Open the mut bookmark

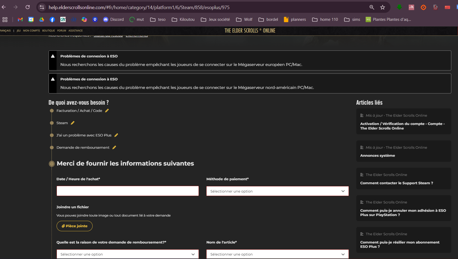pyautogui.click(x=137, y=19)
